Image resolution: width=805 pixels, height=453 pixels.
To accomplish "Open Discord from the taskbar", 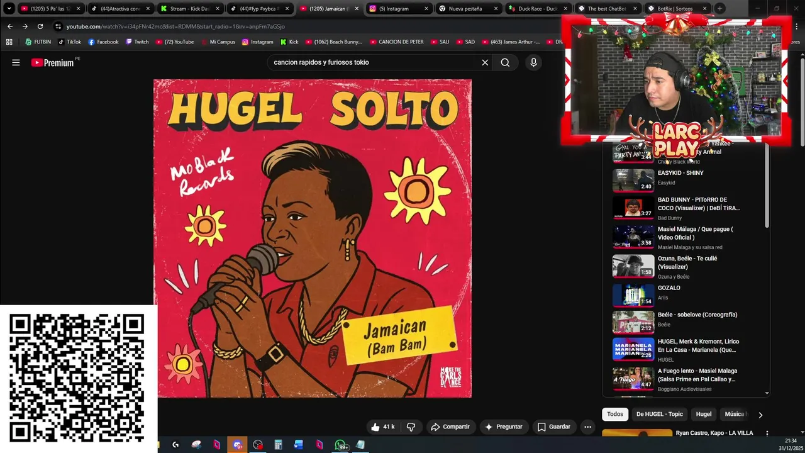I will (237, 445).
